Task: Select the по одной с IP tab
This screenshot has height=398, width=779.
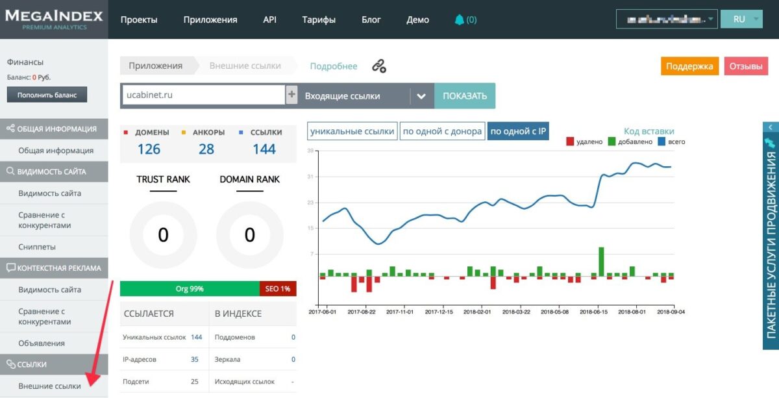Action: [518, 131]
